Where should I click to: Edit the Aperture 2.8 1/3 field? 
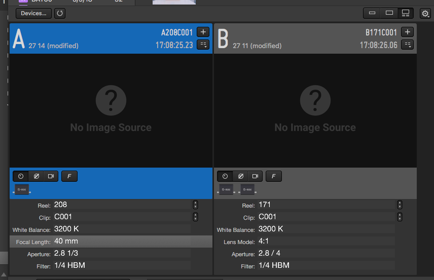122,254
